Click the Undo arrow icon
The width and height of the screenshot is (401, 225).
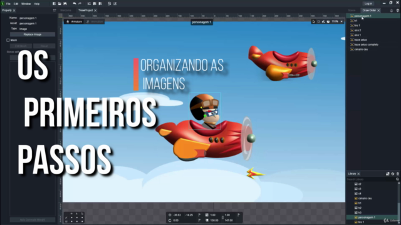(x=74, y=4)
